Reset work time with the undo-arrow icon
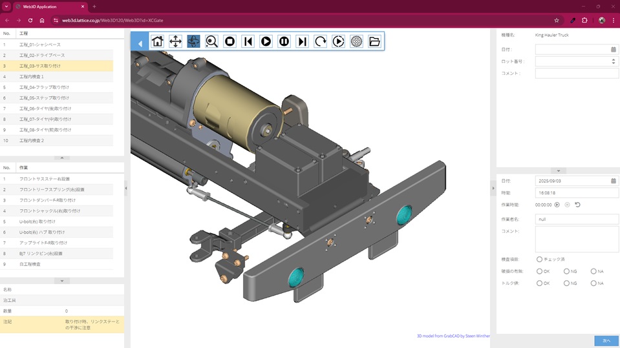620x348 pixels. [577, 205]
